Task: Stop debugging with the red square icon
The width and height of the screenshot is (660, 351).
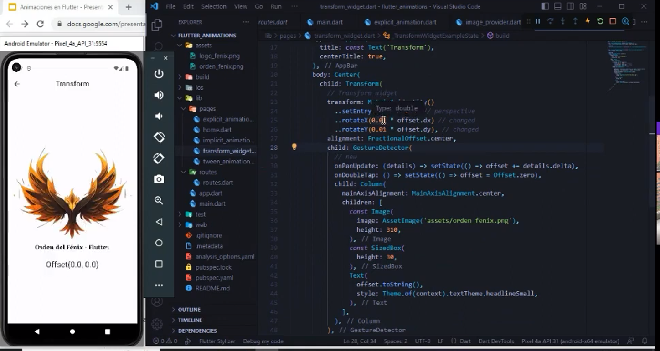Action: 613,21
